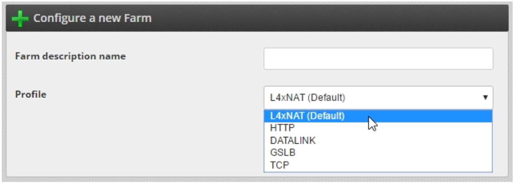This screenshot has height=183, width=514.
Task: Open the Profile combo box
Action: 378,98
